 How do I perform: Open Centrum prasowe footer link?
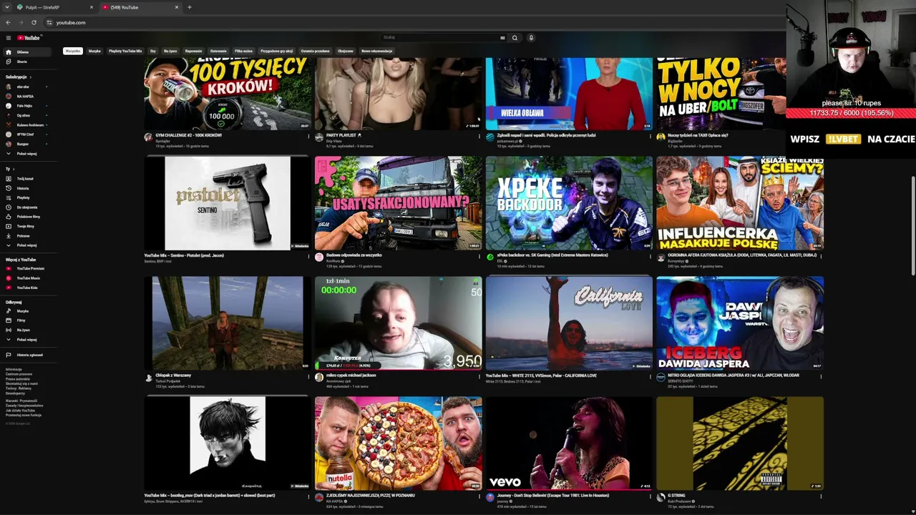pos(19,374)
